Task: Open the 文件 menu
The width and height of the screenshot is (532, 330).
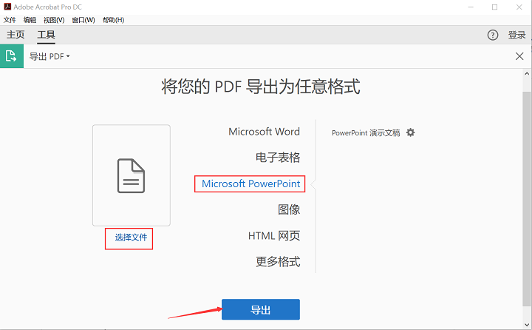Action: tap(10, 20)
